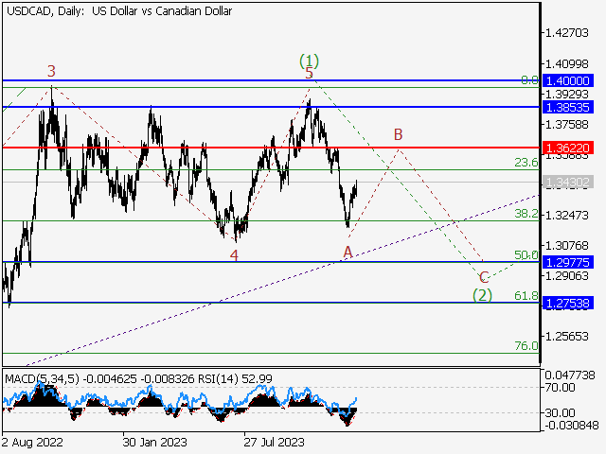Image resolution: width=606 pixels, height=454 pixels.
Task: Click the 27 Jul 2023 date label
Action: (x=274, y=442)
